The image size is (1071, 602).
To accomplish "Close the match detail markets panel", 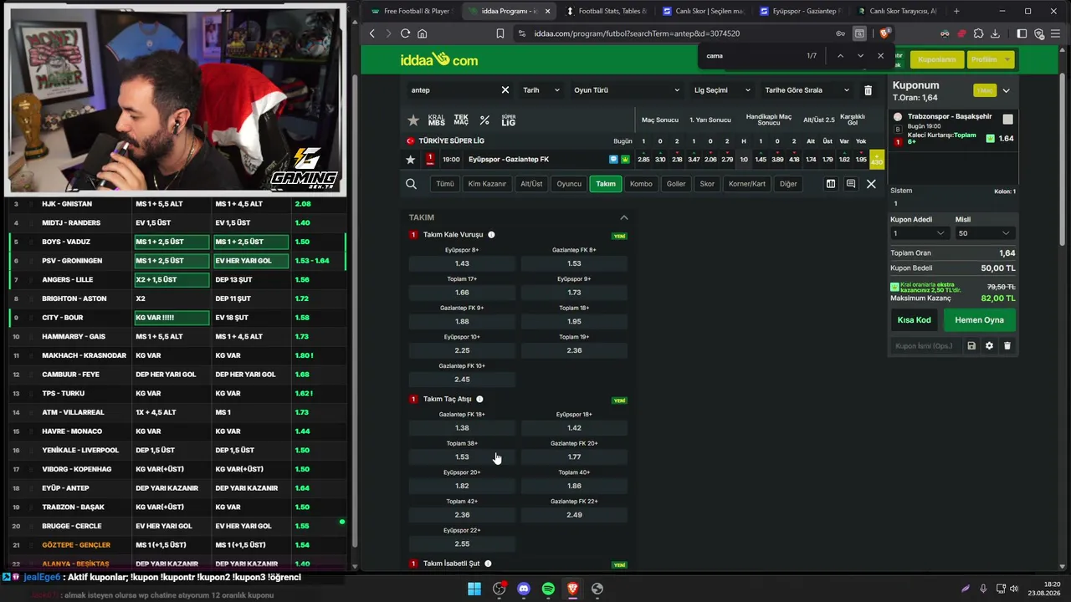I will pos(871,184).
